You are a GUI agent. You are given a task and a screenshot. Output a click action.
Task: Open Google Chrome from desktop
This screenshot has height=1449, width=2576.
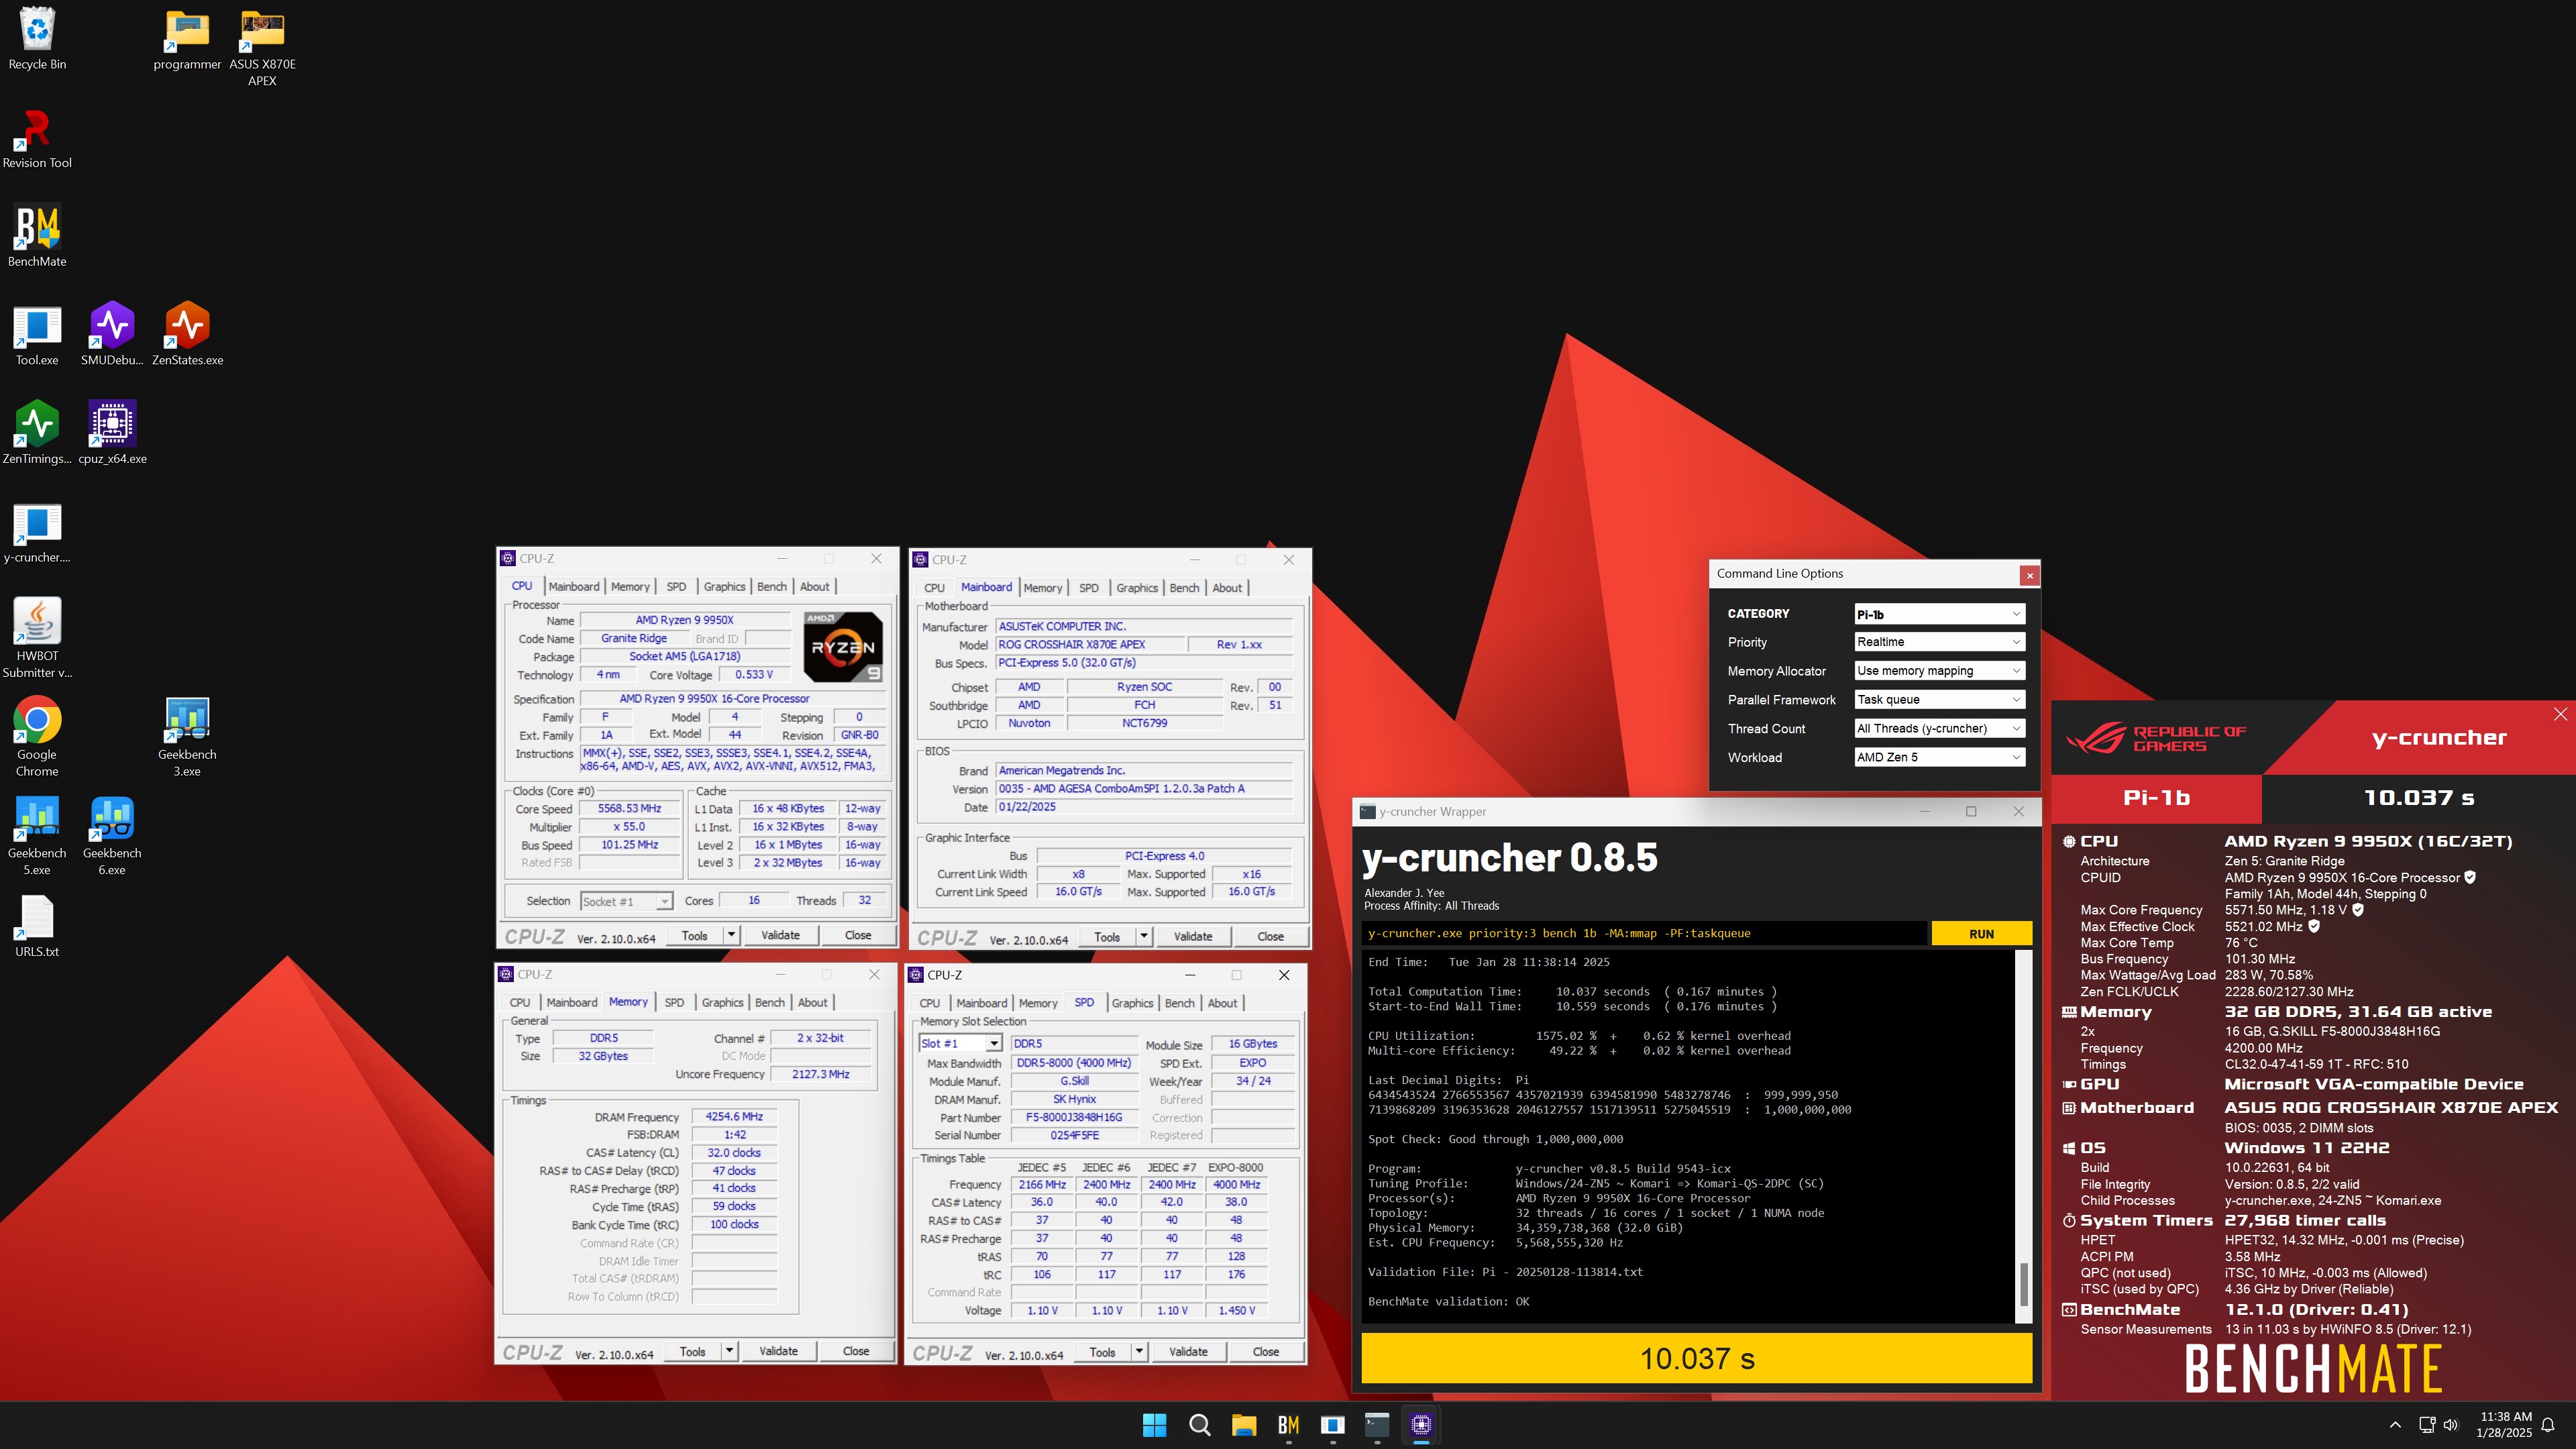(x=37, y=737)
